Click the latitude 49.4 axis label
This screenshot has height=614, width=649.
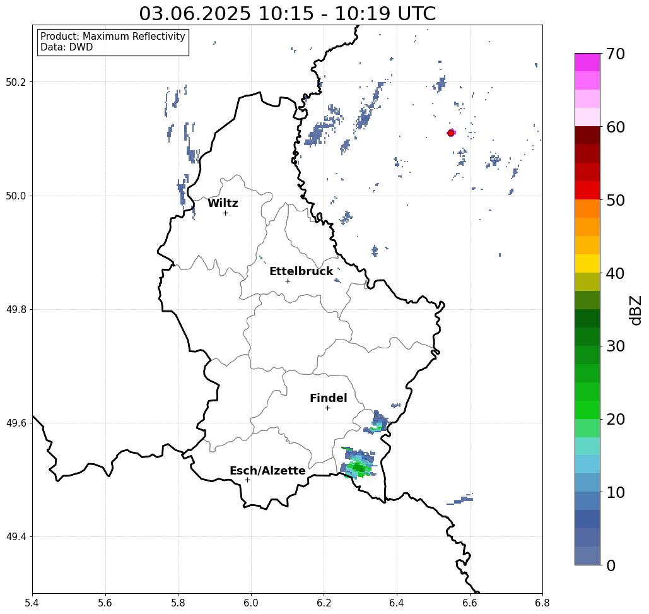[16, 537]
